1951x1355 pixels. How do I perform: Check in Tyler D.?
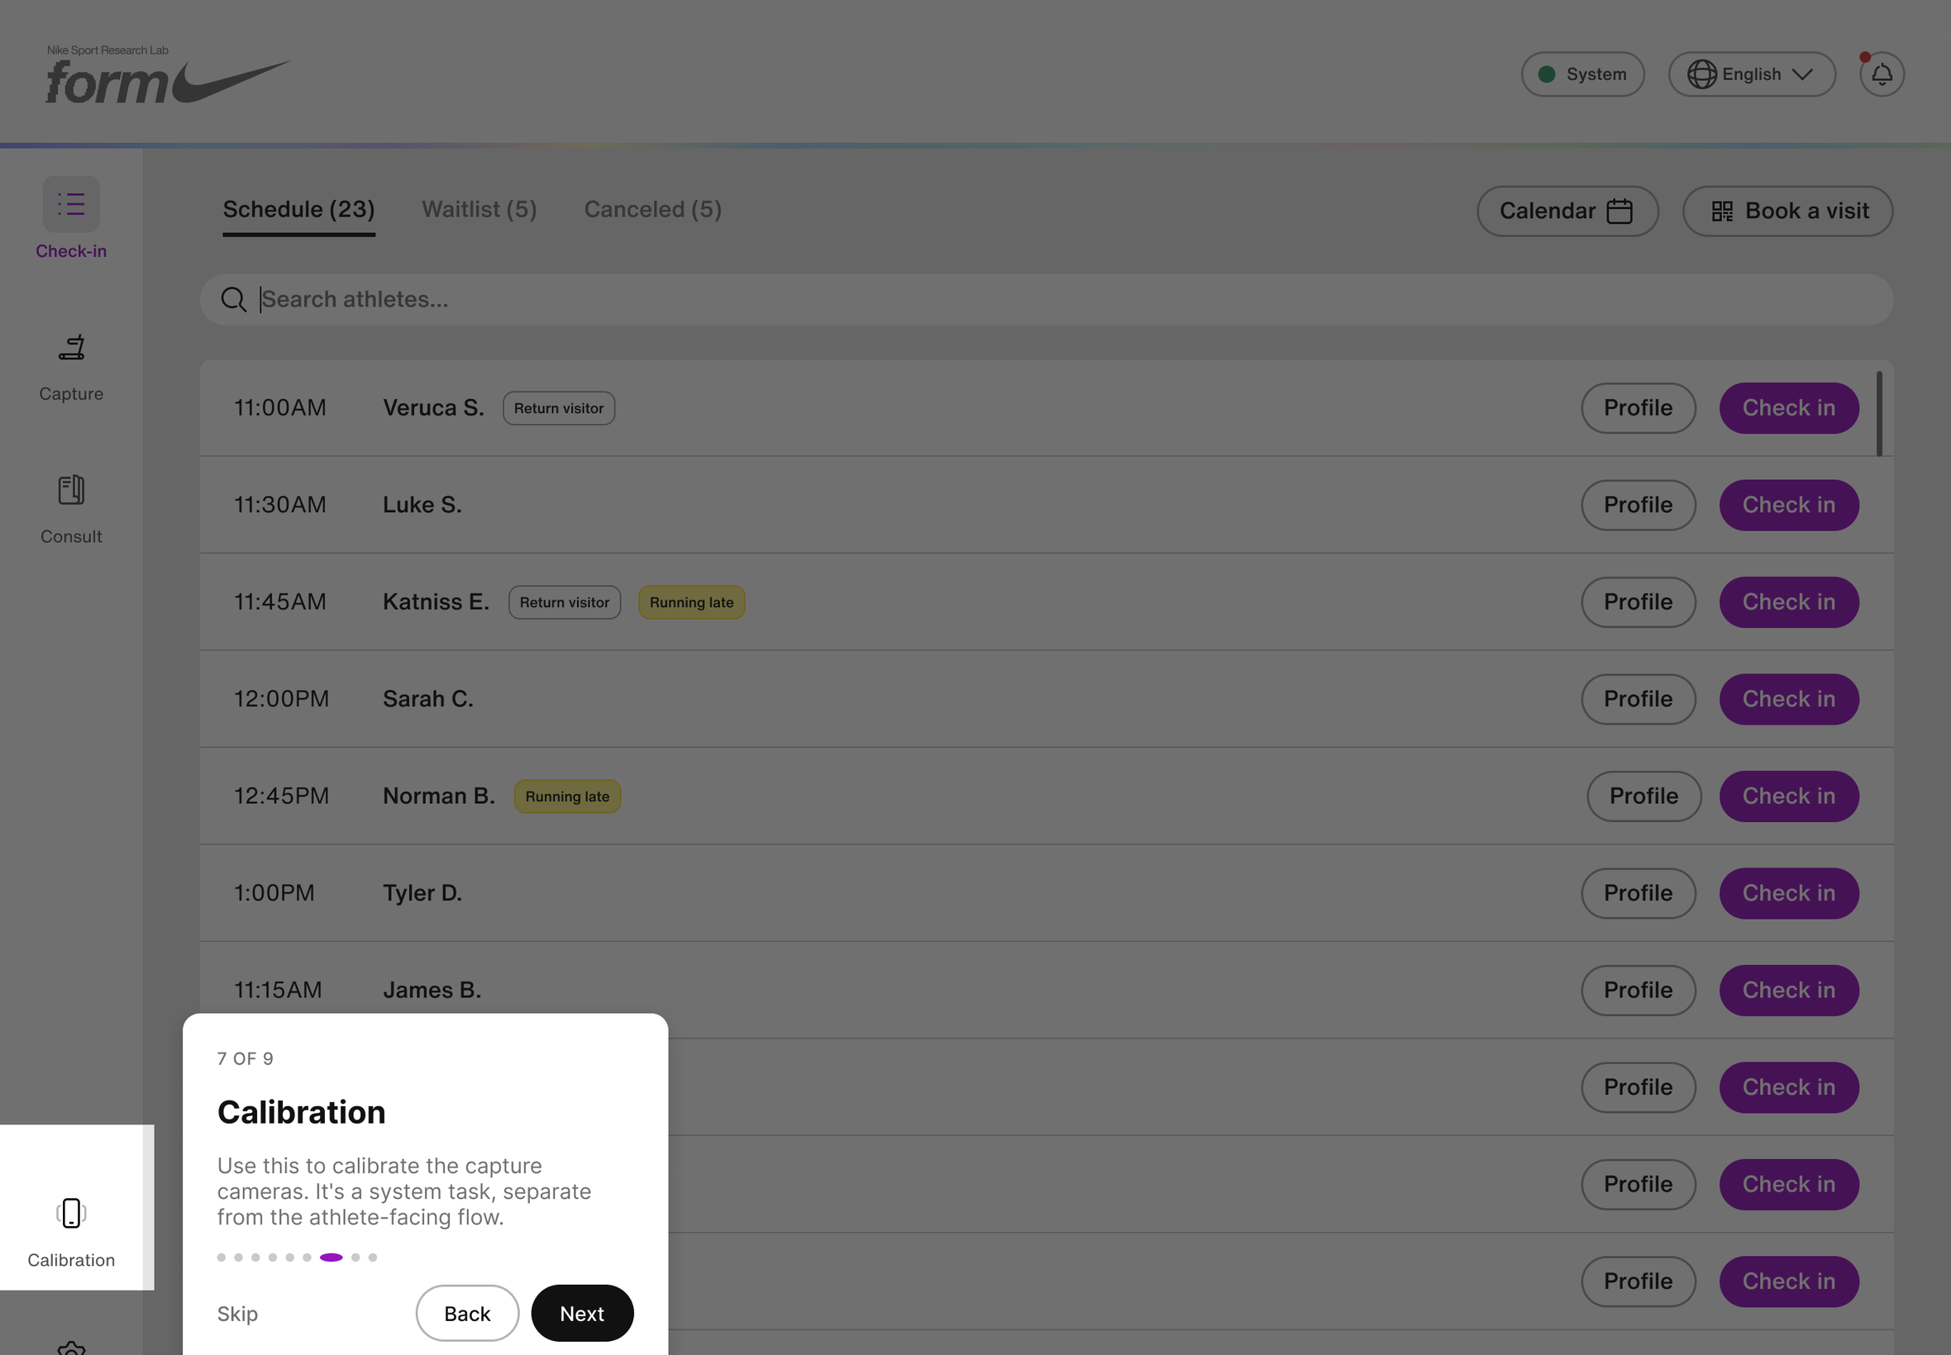pos(1789,893)
